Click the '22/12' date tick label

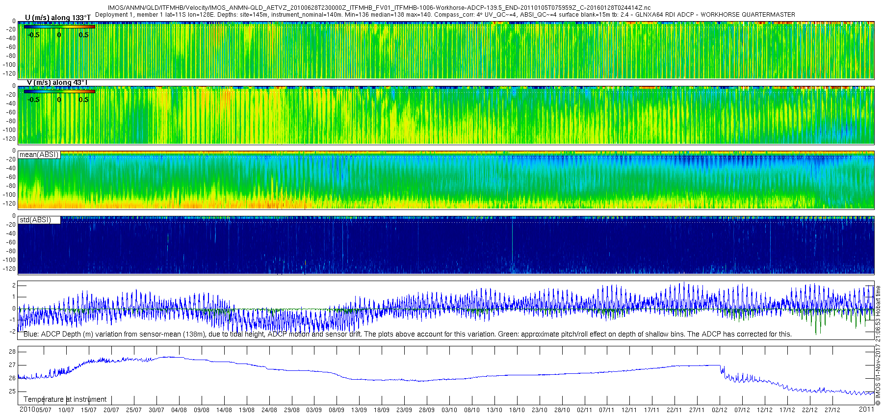[x=810, y=410]
